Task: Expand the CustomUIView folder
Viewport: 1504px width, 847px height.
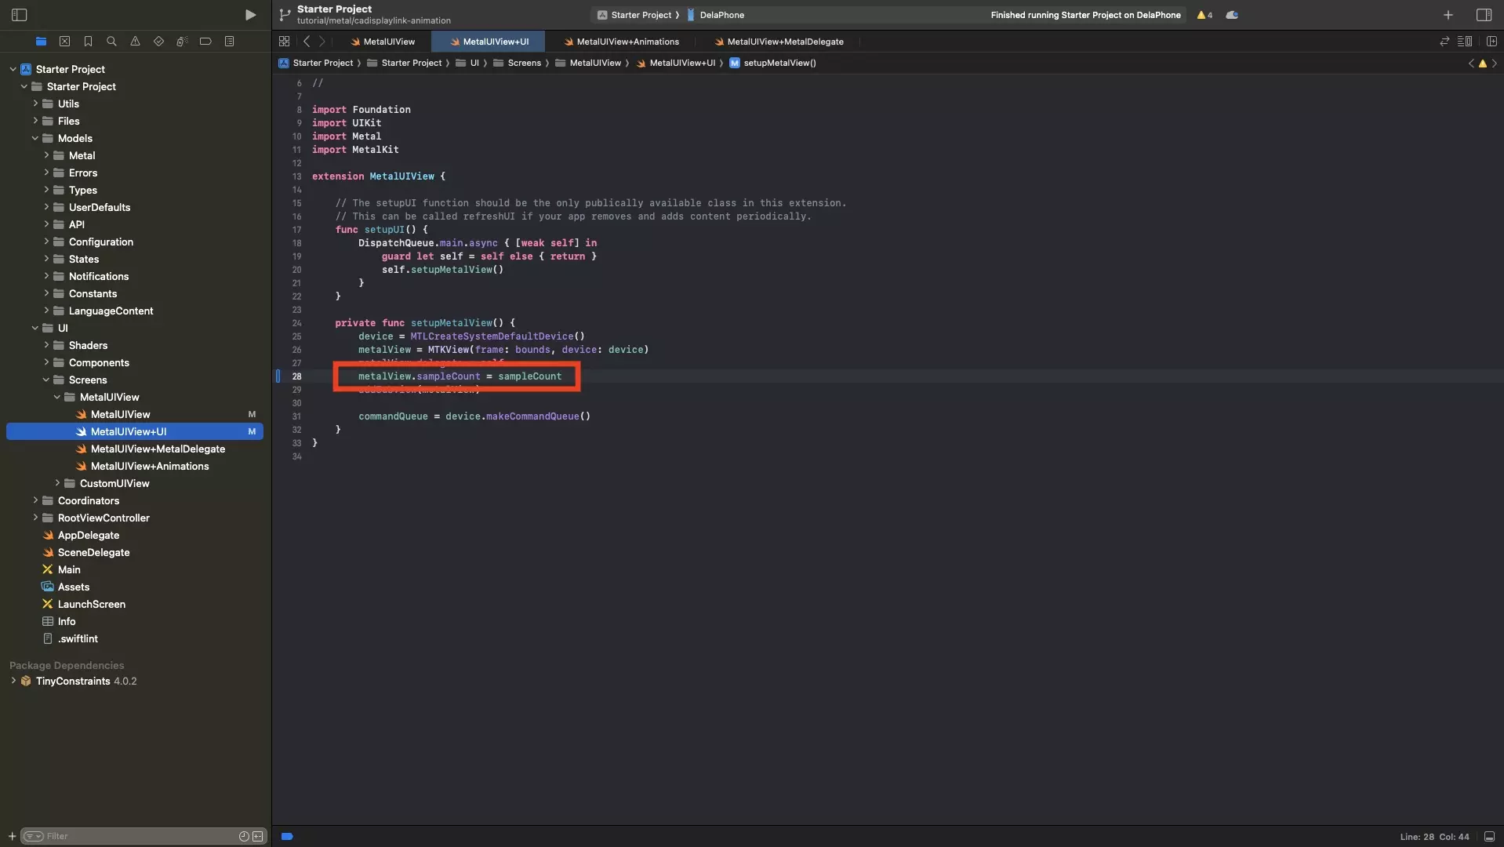Action: 56,483
